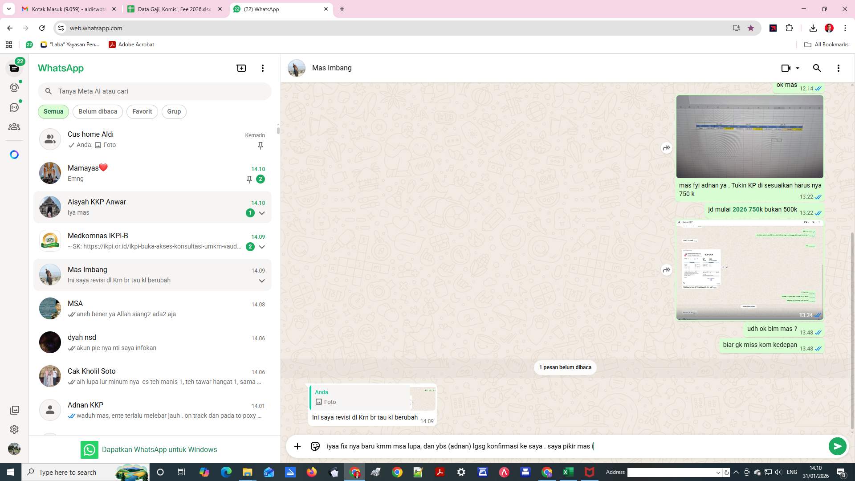Click Dapatkan WhatsApp untuk Windows link

tap(159, 449)
